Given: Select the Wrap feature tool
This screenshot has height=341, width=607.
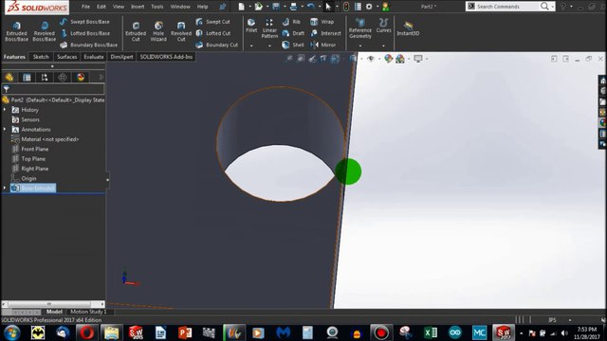Looking at the screenshot, I should (x=322, y=22).
